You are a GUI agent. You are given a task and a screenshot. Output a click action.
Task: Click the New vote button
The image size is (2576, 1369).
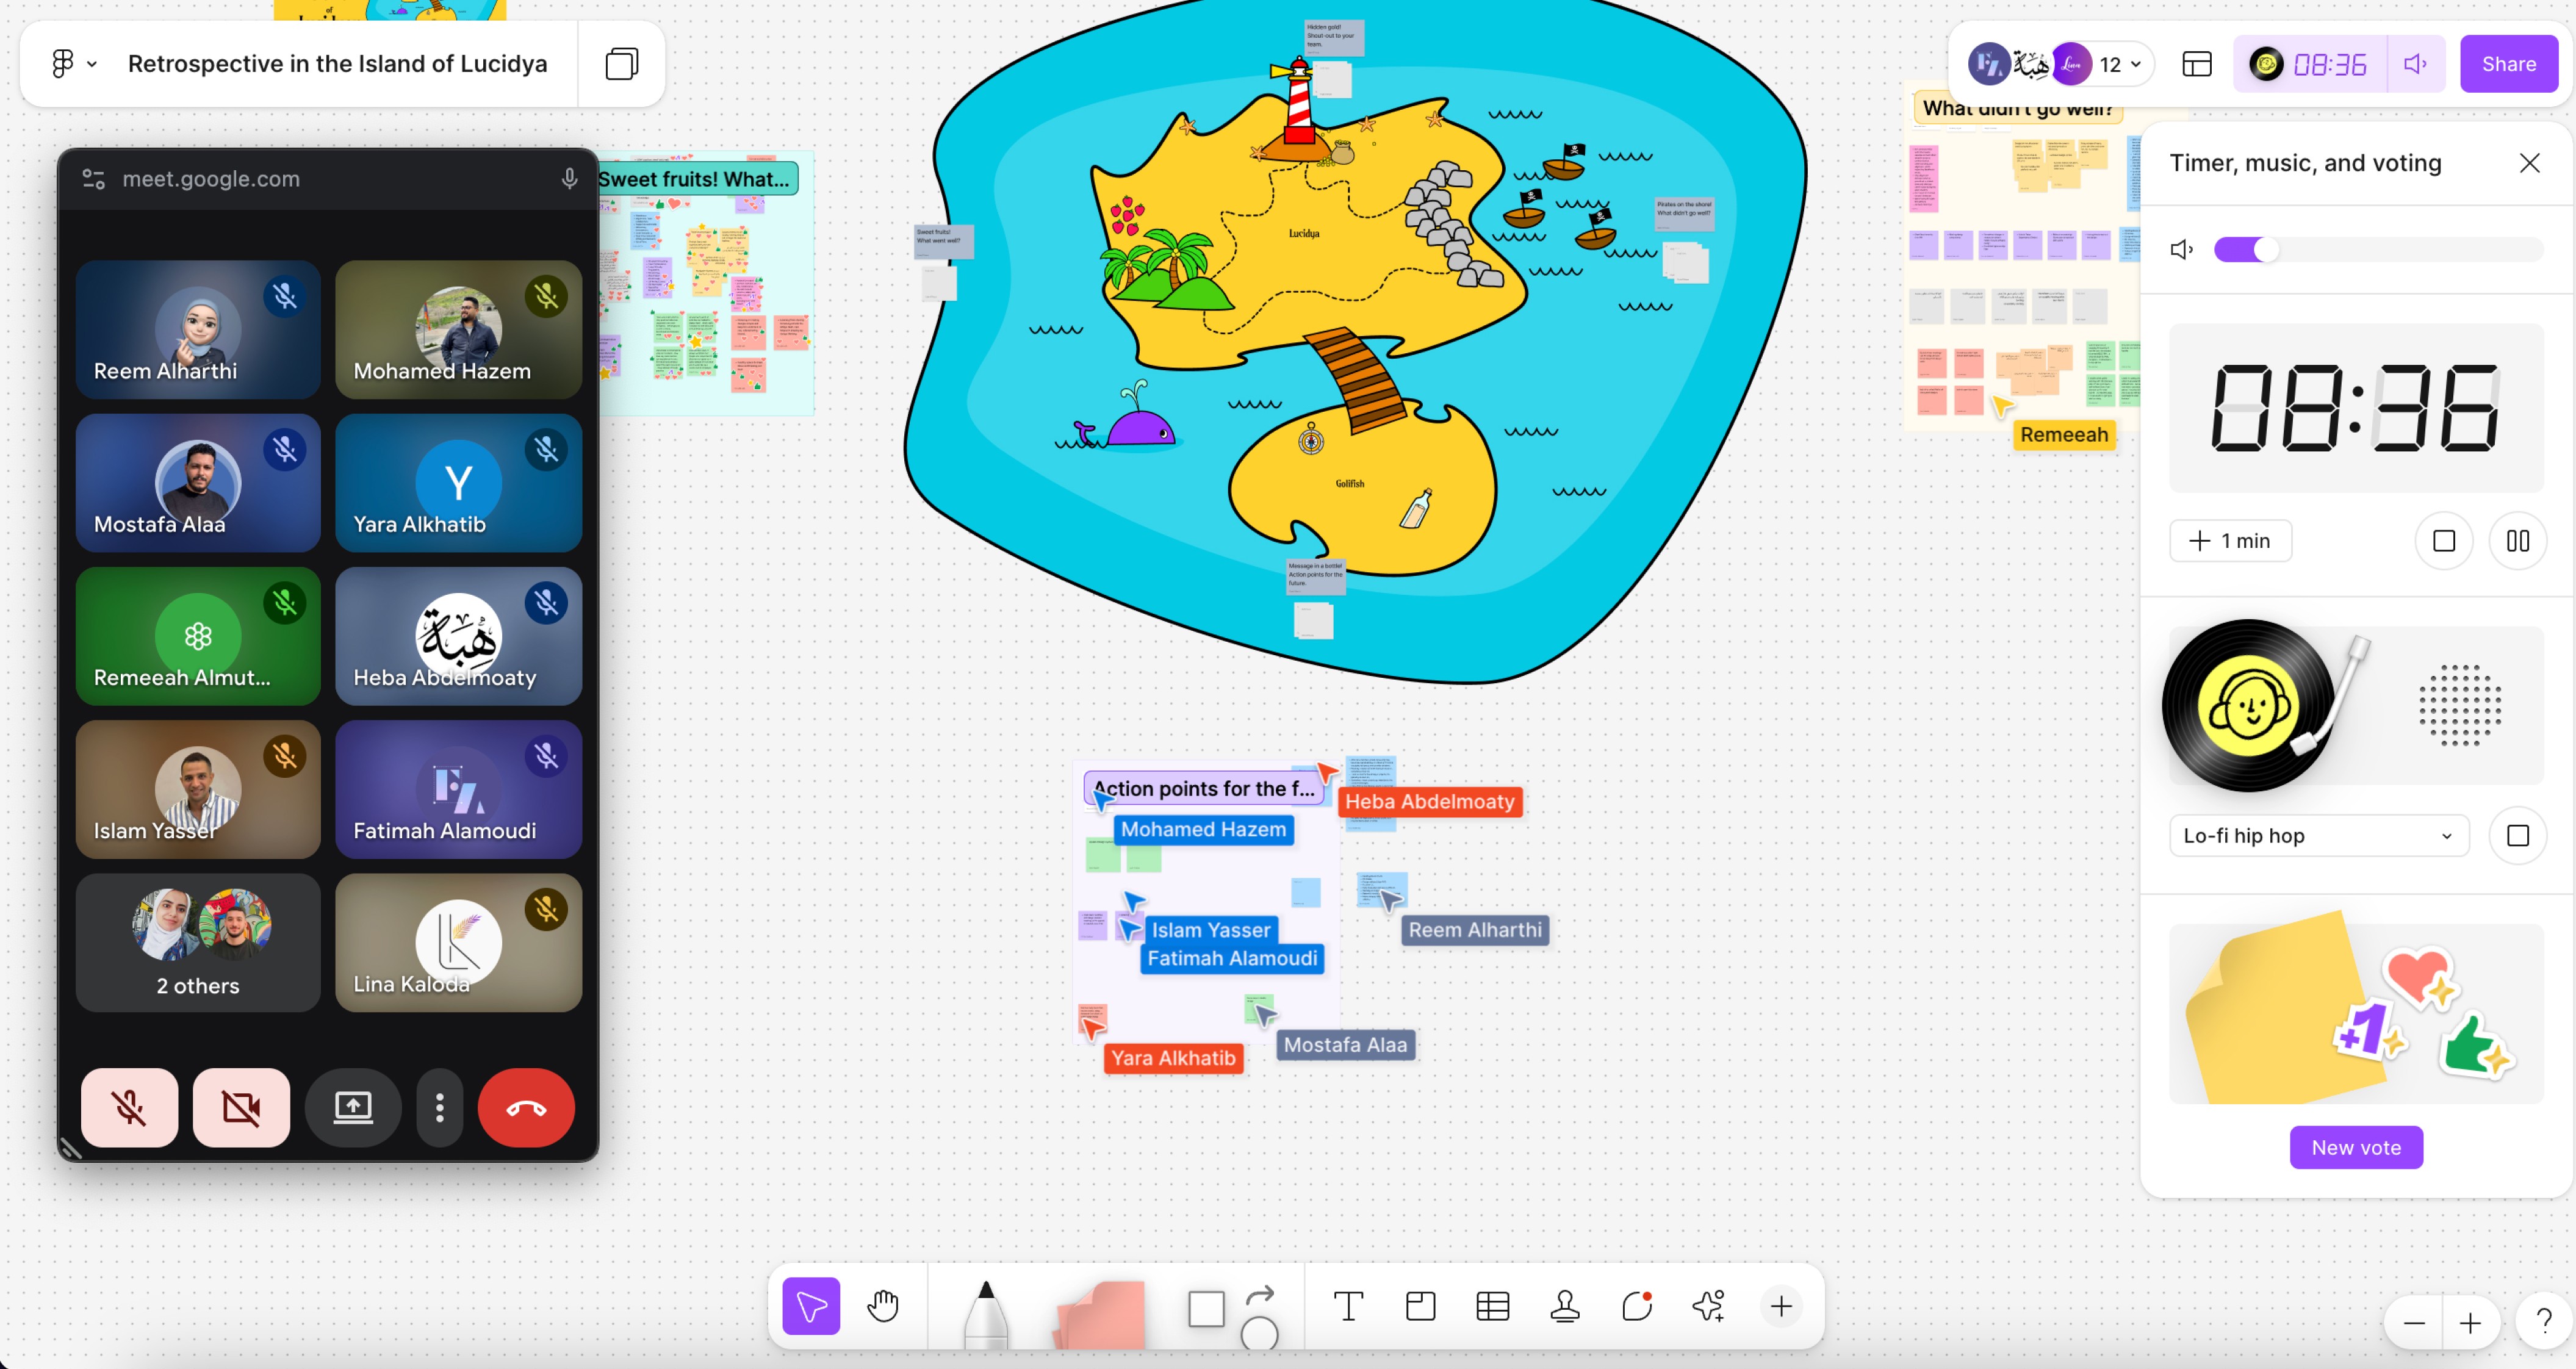[2355, 1147]
